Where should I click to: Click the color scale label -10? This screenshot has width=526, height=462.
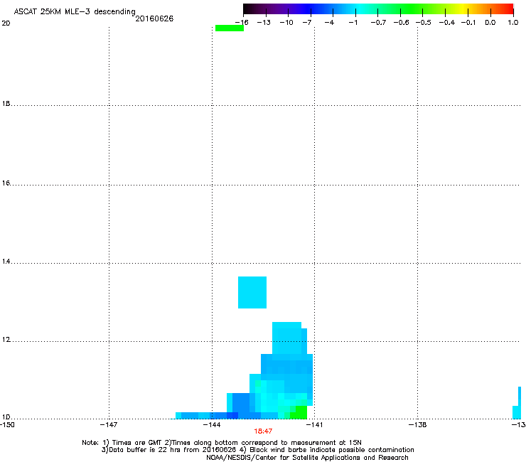(x=286, y=23)
